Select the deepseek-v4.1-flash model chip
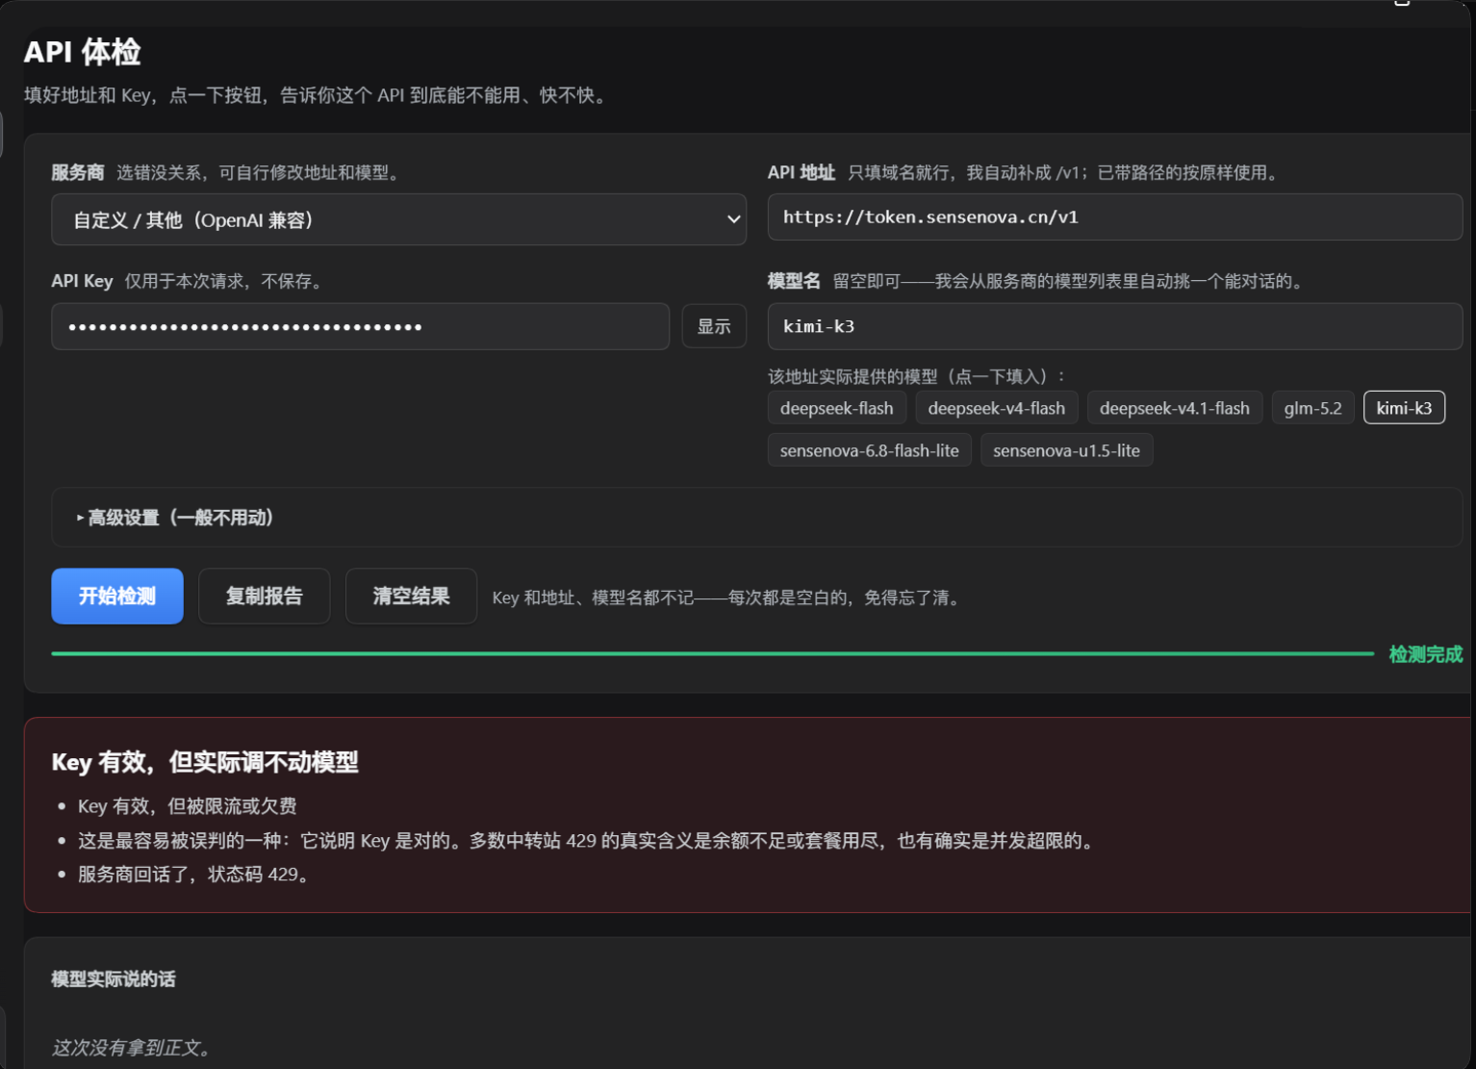The width and height of the screenshot is (1476, 1069). pyautogui.click(x=1174, y=408)
